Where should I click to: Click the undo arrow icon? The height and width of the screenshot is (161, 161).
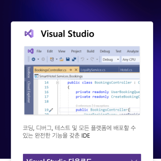82,59
